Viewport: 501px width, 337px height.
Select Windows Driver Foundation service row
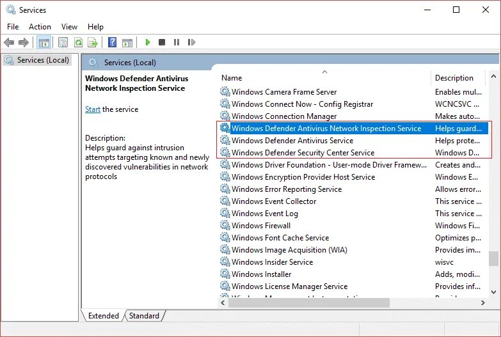(354, 164)
